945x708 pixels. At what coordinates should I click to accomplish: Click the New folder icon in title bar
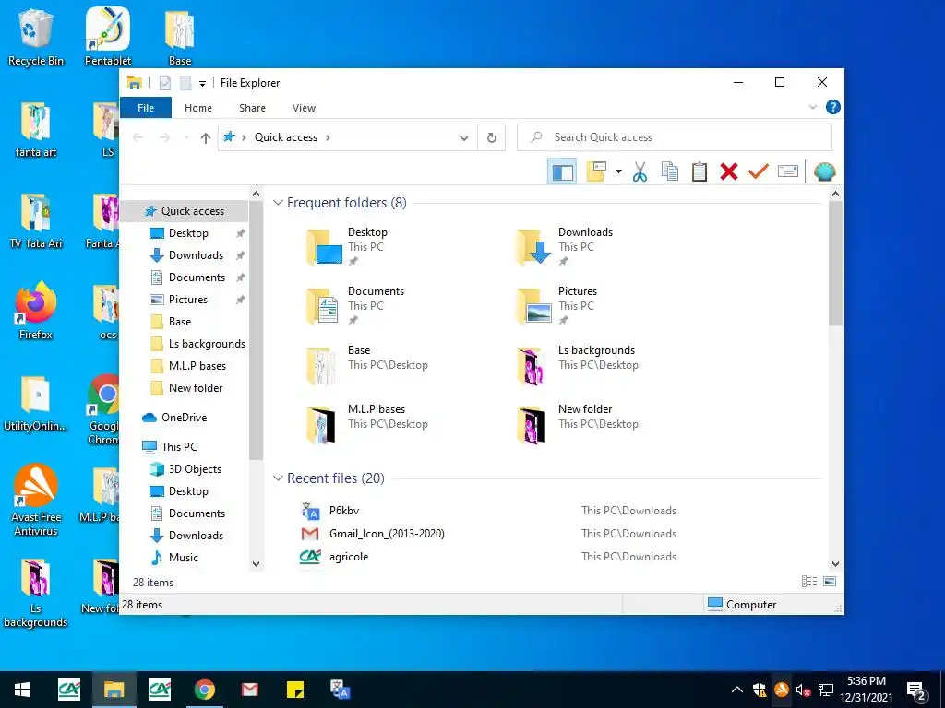(x=186, y=83)
